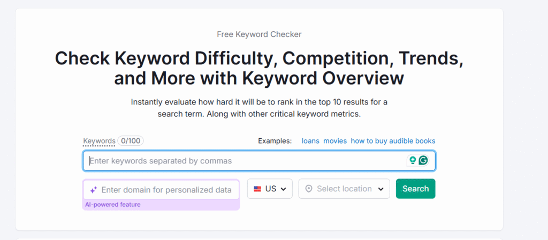Click the 'Free Keyword Checker' caption

pyautogui.click(x=260, y=34)
